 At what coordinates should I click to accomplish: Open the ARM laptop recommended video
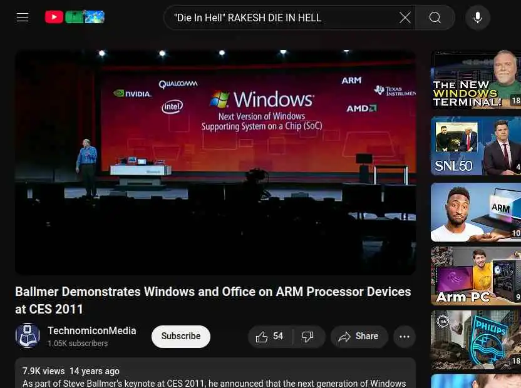point(476,212)
